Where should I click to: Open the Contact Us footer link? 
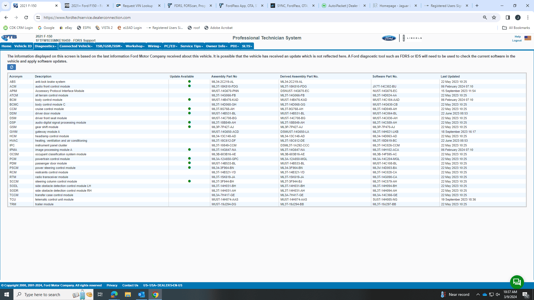[x=130, y=285]
